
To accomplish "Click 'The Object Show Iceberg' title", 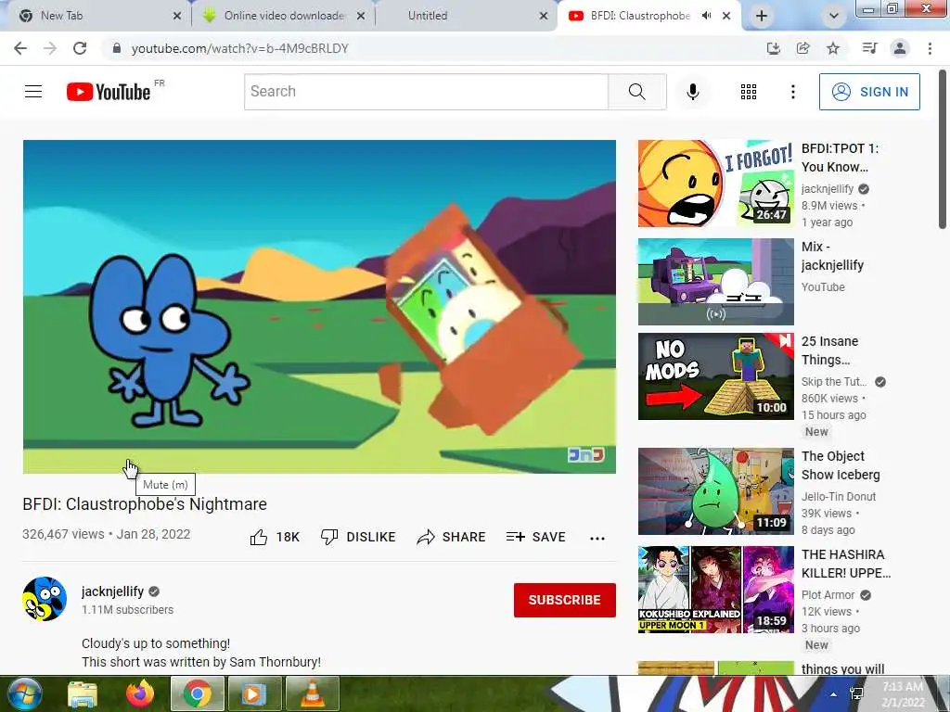I will pyautogui.click(x=841, y=465).
